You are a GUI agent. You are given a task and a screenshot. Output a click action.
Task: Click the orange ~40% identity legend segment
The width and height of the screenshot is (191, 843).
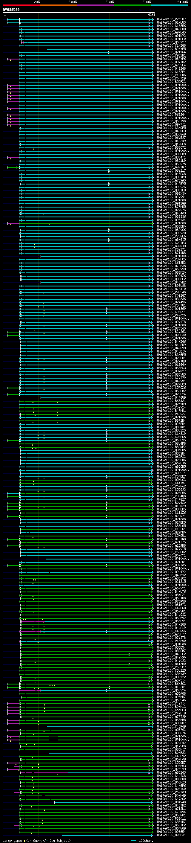tap(58, 6)
